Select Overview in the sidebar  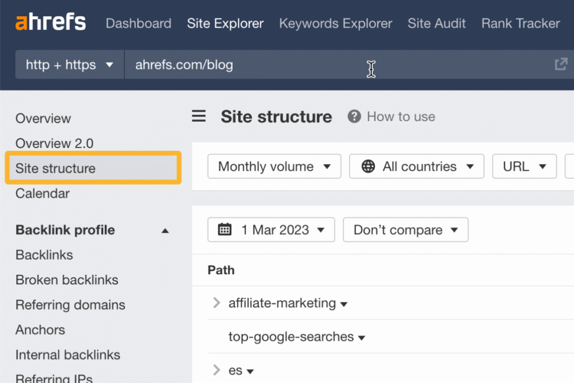pyautogui.click(x=43, y=118)
